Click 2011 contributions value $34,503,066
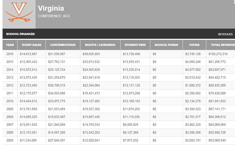The width and height of the screenshot is (235, 145). pyautogui.click(x=57, y=93)
